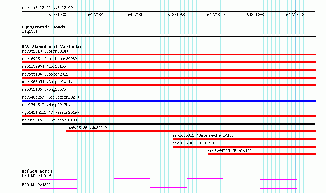Select the black nsv3196151 (Chaisson2019) bar
The image size is (326, 193).
click(x=168, y=124)
